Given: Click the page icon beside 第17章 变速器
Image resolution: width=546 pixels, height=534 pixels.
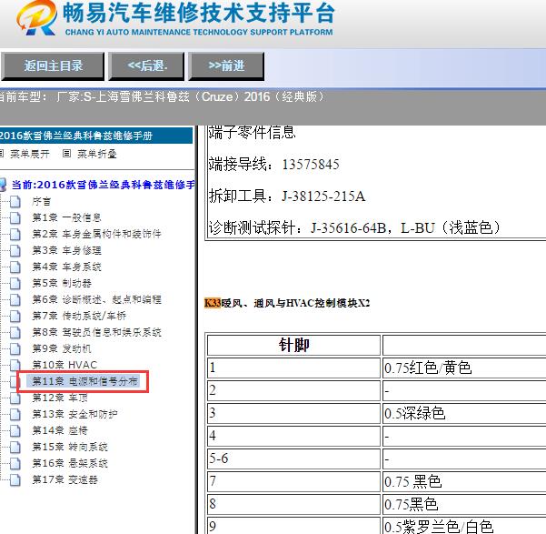Looking at the screenshot, I should coord(15,480).
